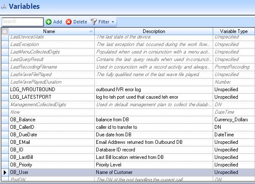Click into the Search field

(23, 22)
